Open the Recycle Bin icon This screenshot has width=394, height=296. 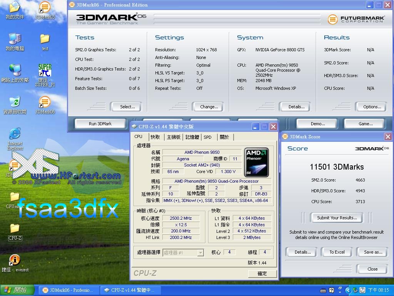click(x=15, y=102)
